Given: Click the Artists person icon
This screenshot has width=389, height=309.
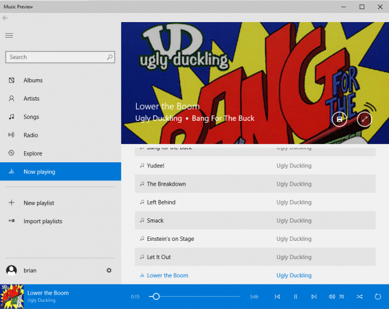Looking at the screenshot, I should pyautogui.click(x=12, y=99).
